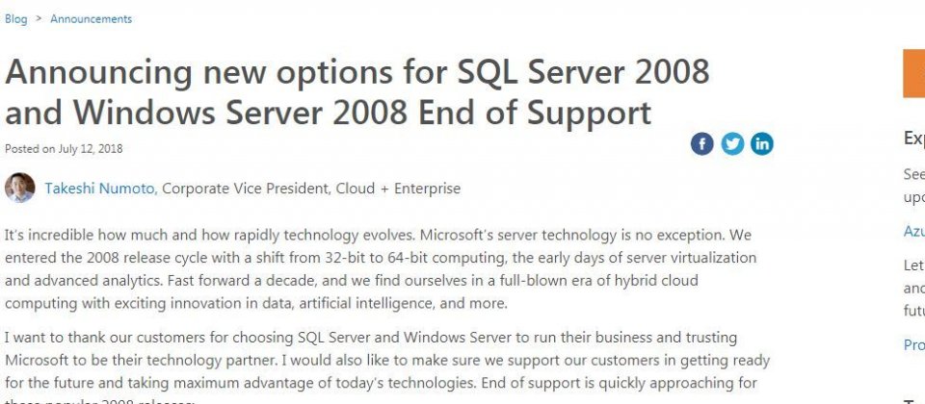Click the 'Corporate Vice President, Cloud + Enterprise' title

click(311, 189)
